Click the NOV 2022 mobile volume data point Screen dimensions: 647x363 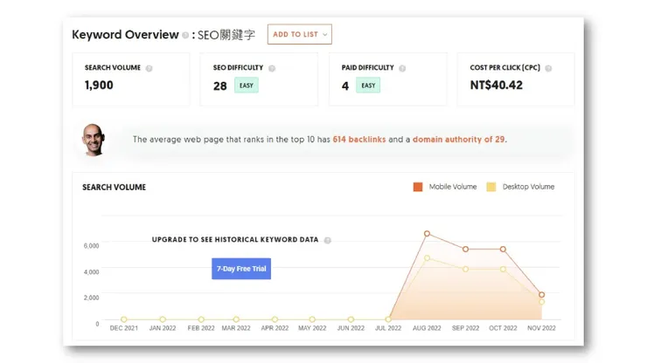click(542, 295)
